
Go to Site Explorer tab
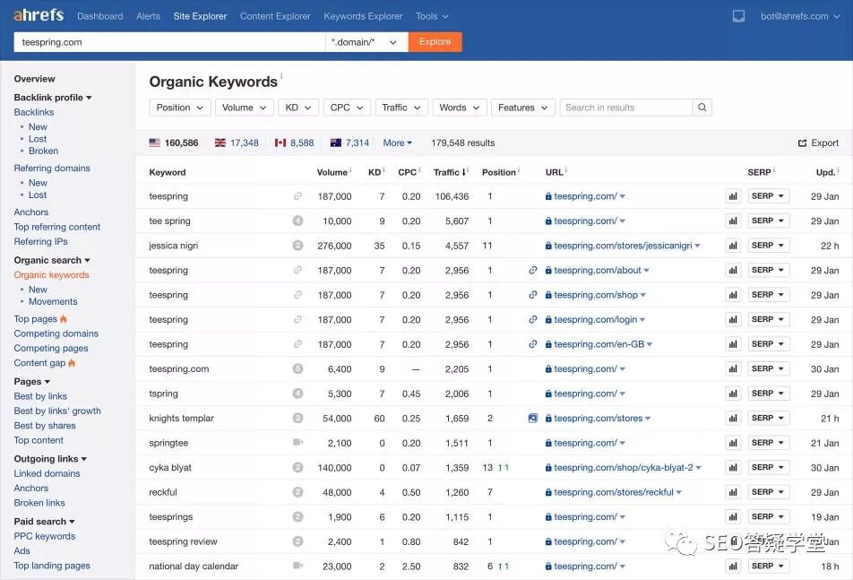(x=200, y=16)
